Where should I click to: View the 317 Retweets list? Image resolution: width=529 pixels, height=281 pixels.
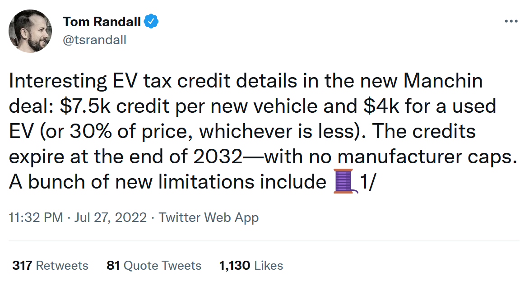click(x=50, y=265)
